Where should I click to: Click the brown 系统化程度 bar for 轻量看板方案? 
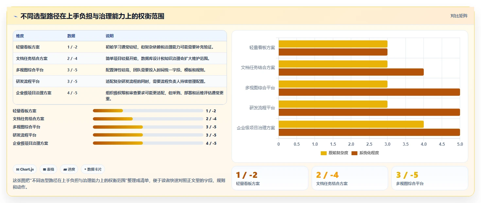pyautogui.click(x=333, y=52)
